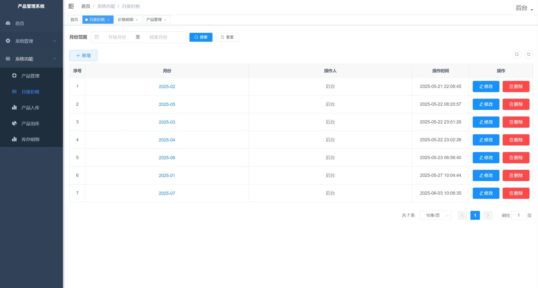Close the 价格明细 tab
The width and height of the screenshot is (538, 288).
tap(137, 20)
